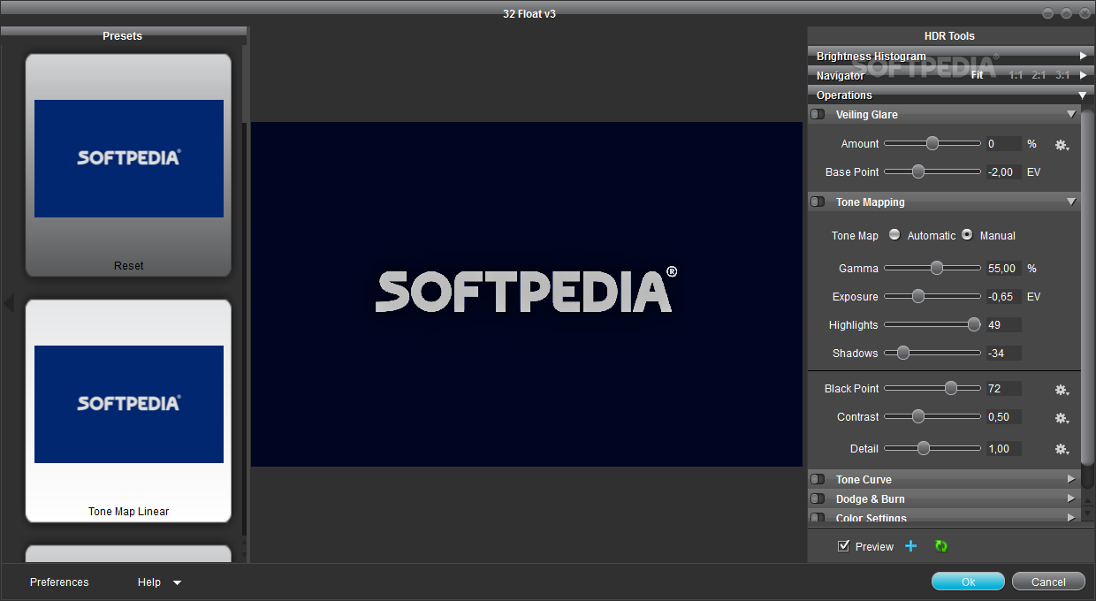Expand the Tone Curve section arrow

click(x=1071, y=479)
